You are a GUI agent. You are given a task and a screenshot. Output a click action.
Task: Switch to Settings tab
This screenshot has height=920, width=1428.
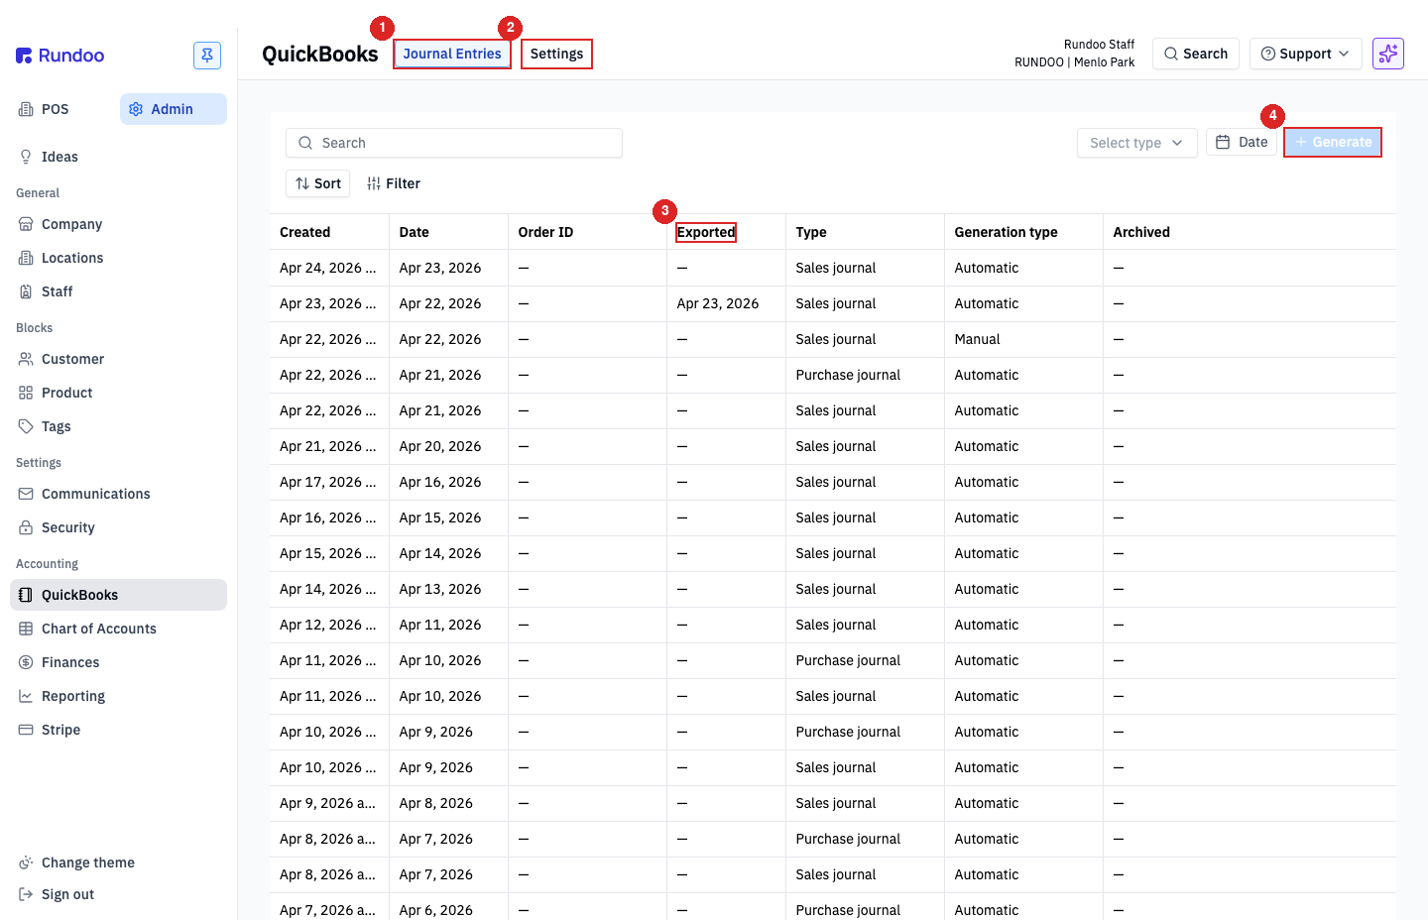(556, 54)
